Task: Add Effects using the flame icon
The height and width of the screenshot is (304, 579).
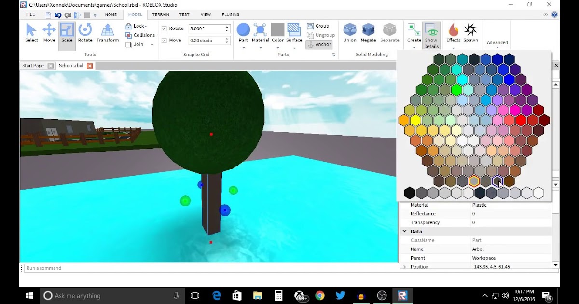Action: click(453, 30)
